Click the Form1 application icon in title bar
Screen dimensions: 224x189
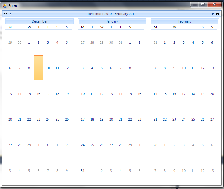tap(5, 6)
